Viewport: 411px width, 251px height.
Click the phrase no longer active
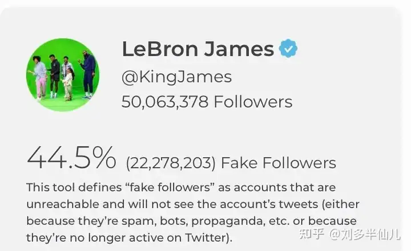click(x=116, y=238)
